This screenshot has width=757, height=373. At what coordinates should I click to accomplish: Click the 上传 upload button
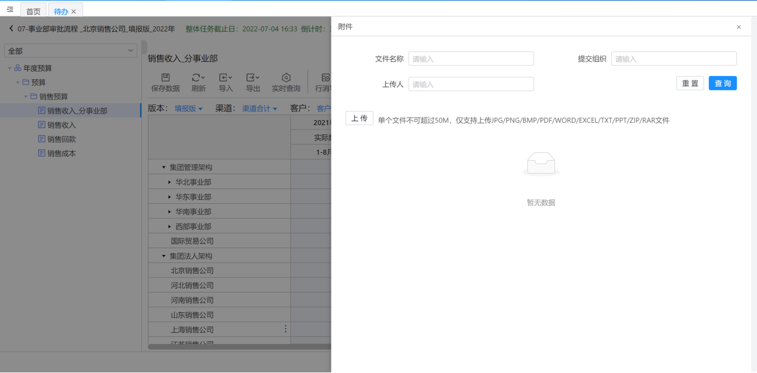359,119
